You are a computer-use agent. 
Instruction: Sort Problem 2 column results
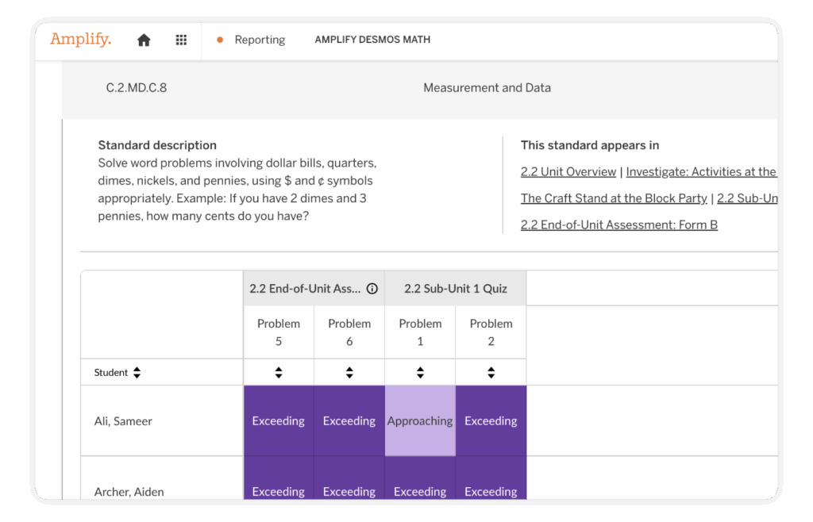[x=491, y=373]
